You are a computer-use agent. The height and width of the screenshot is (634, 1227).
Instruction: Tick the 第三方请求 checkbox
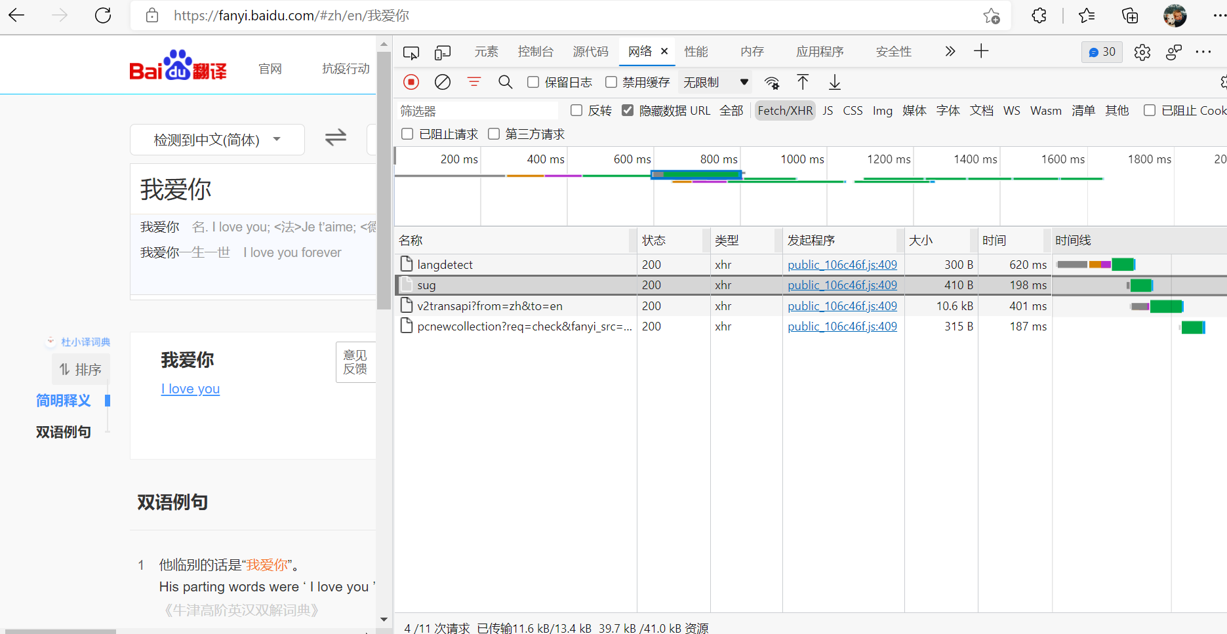pyautogui.click(x=494, y=134)
